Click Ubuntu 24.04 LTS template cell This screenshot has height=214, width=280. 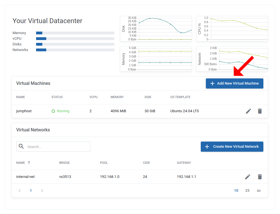184,111
